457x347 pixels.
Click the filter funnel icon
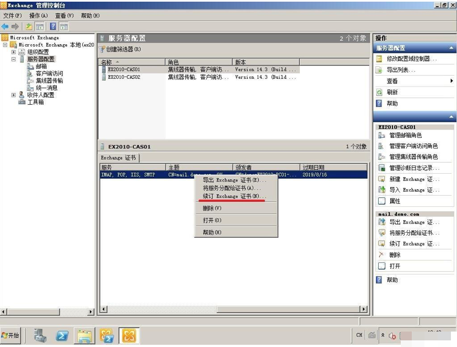pyautogui.click(x=102, y=49)
